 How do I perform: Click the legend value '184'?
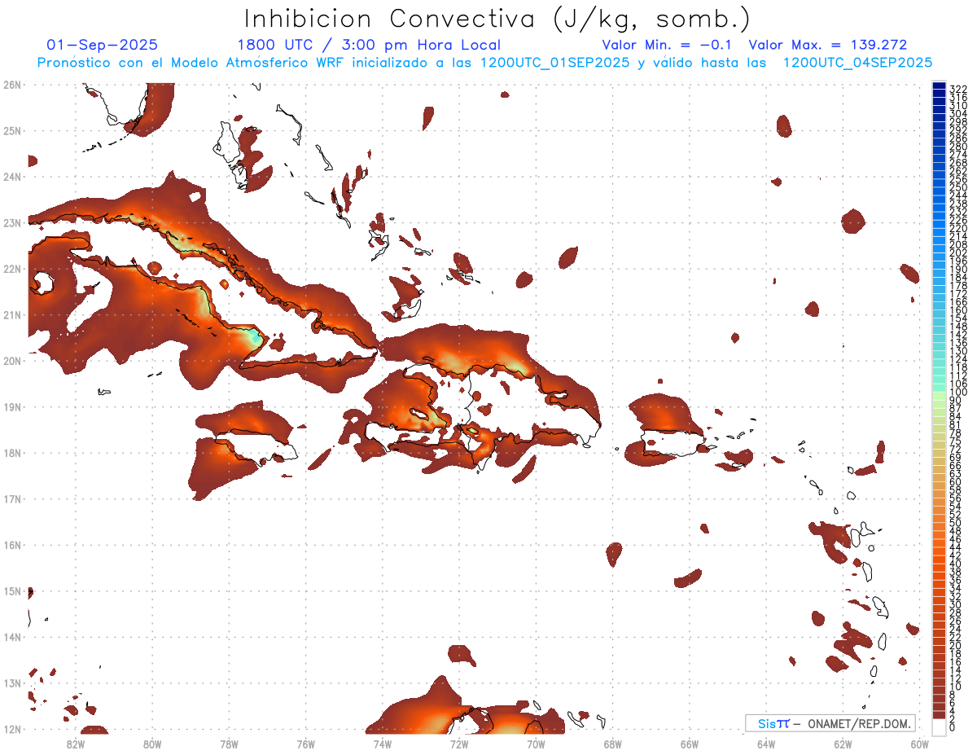[x=958, y=278]
